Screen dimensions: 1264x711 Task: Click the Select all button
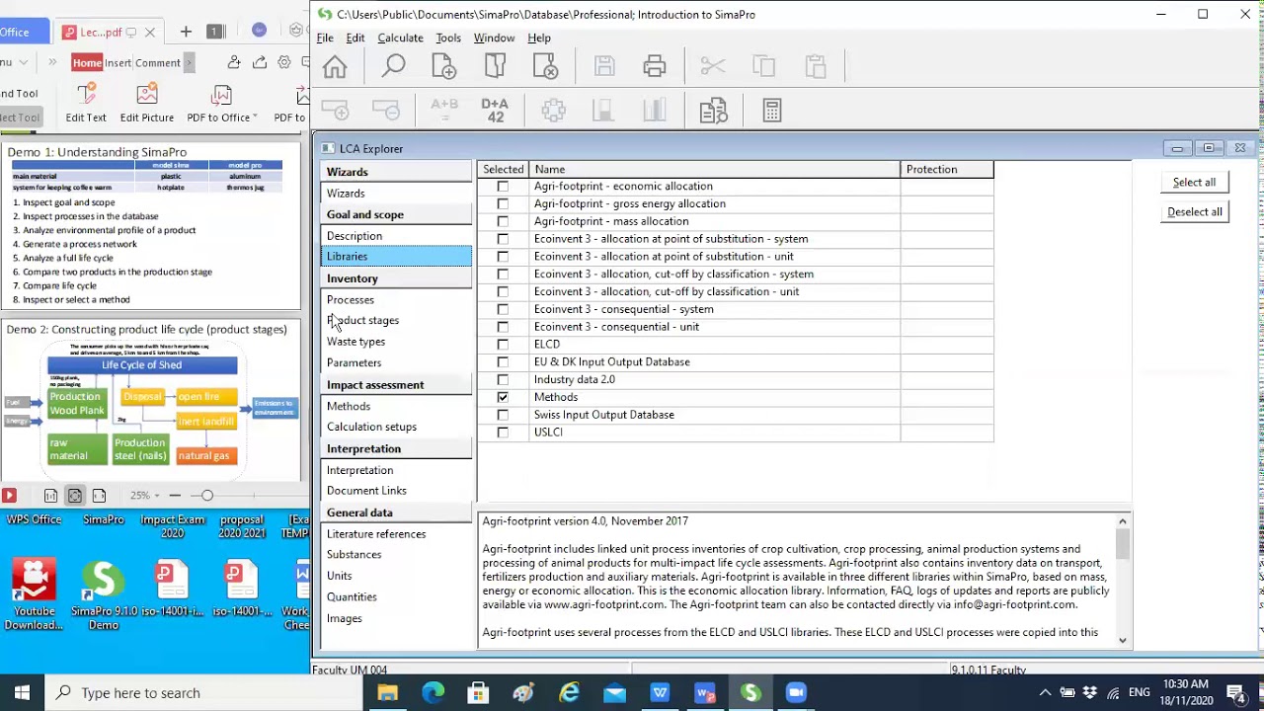[x=1194, y=183]
